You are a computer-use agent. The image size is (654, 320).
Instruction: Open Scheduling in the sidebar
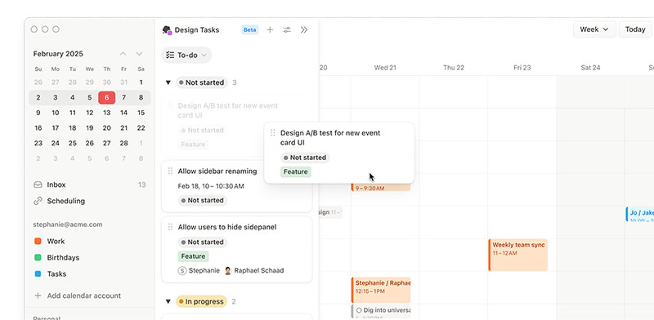(x=89, y=201)
